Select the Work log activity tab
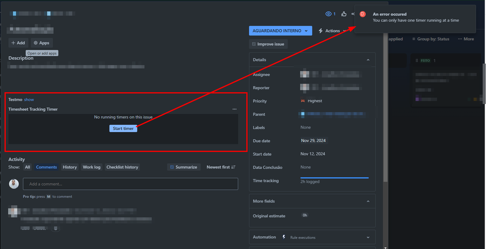This screenshot has width=486, height=249. pos(91,167)
